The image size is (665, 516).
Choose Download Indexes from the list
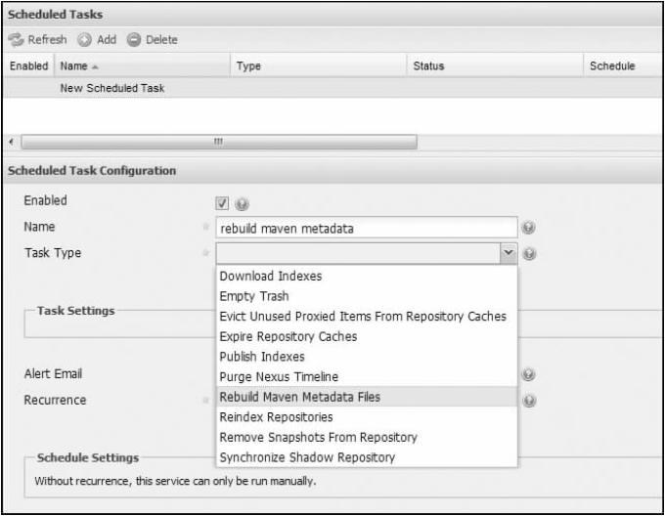click(x=271, y=277)
